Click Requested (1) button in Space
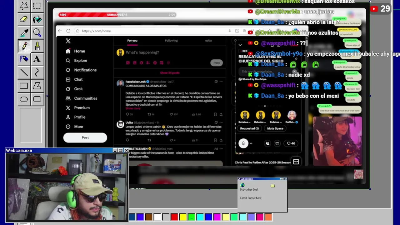This screenshot has width=400, height=225. coord(249,128)
